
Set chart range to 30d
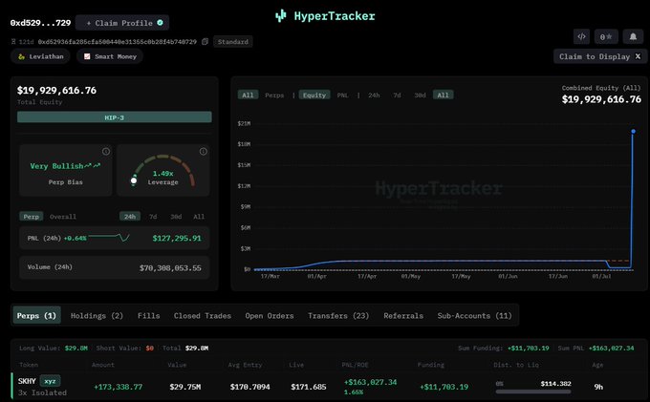point(420,95)
